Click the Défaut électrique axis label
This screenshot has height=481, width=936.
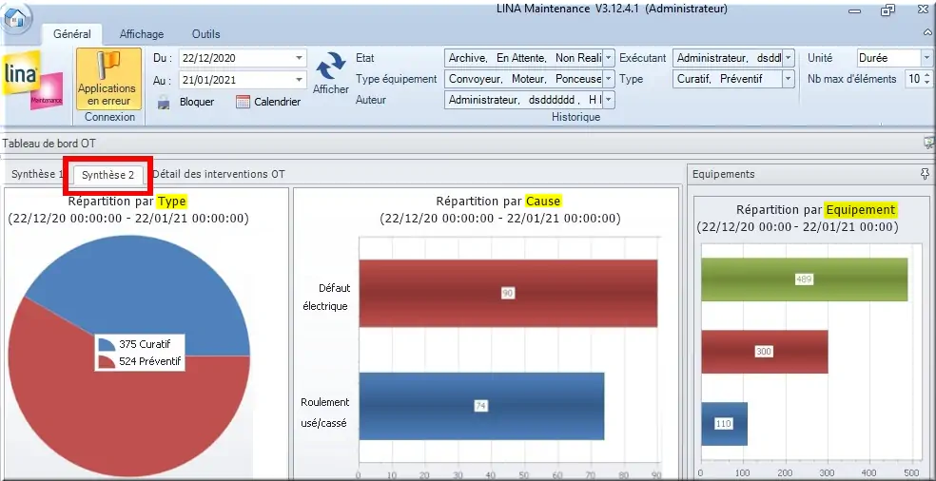326,298
